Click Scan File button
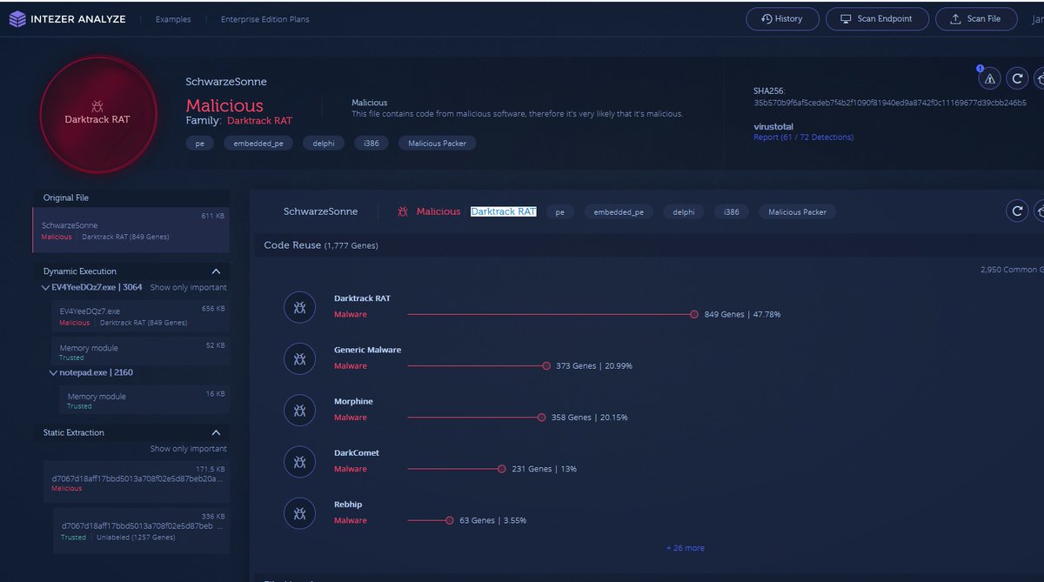This screenshot has height=582, width=1044. click(975, 19)
